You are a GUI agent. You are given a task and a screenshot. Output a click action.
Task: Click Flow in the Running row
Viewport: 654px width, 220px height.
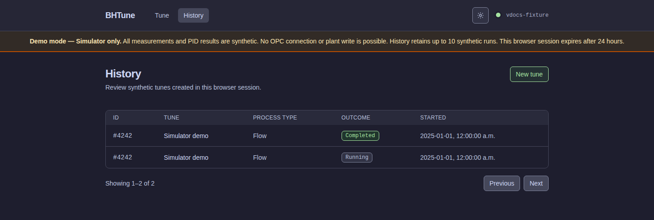coord(260,158)
